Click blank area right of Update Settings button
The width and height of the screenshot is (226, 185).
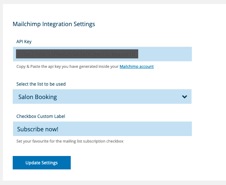click(145, 163)
